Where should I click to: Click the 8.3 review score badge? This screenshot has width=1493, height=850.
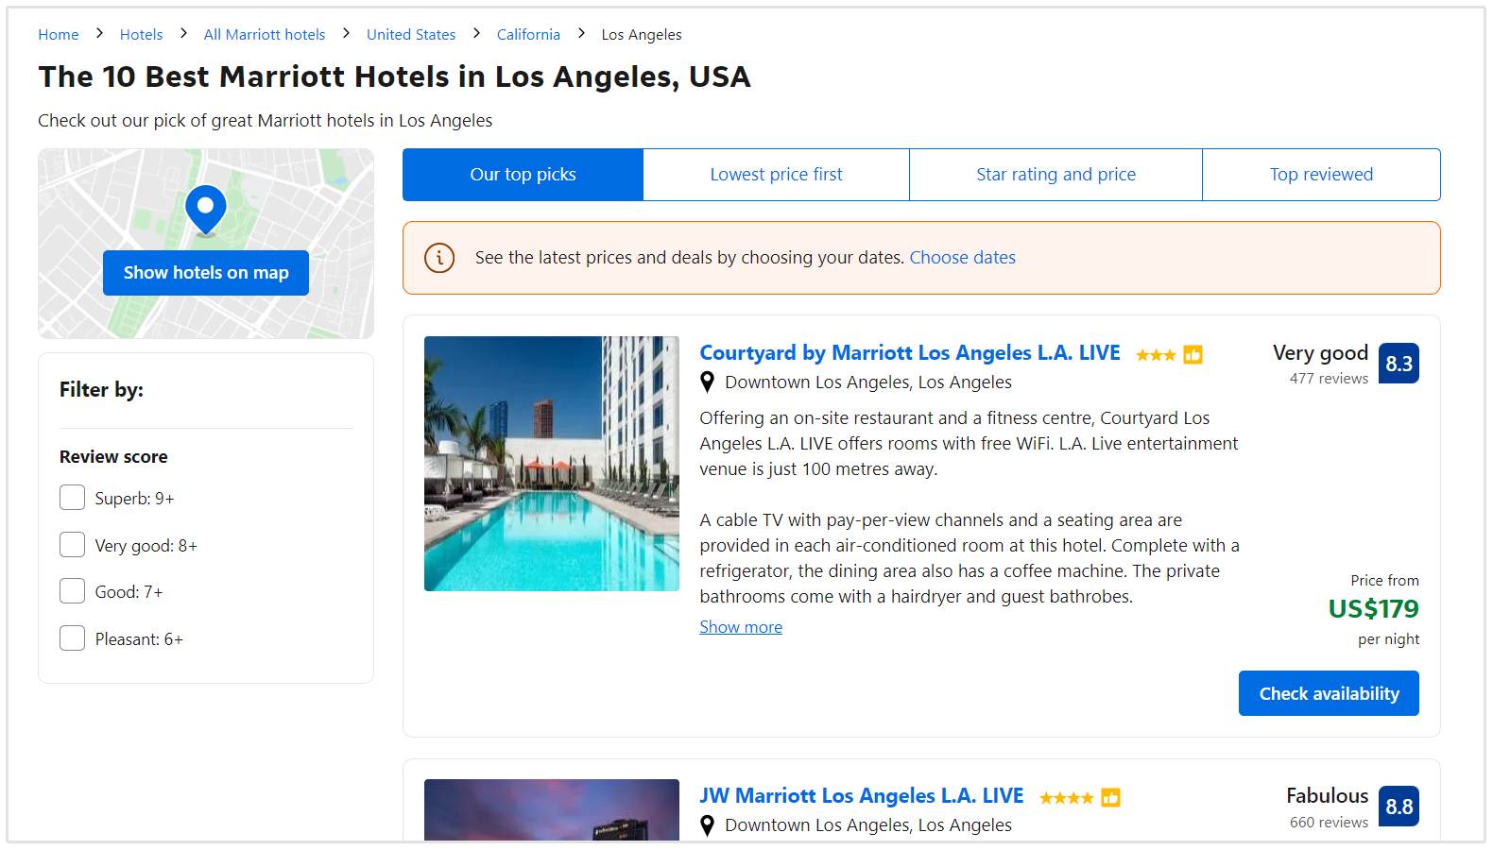click(1399, 364)
